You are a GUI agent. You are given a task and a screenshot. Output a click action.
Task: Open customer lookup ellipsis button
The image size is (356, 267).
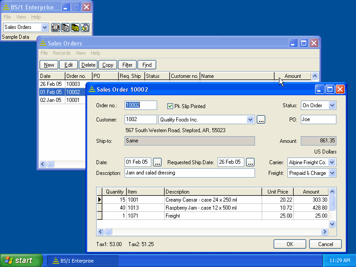point(261,120)
